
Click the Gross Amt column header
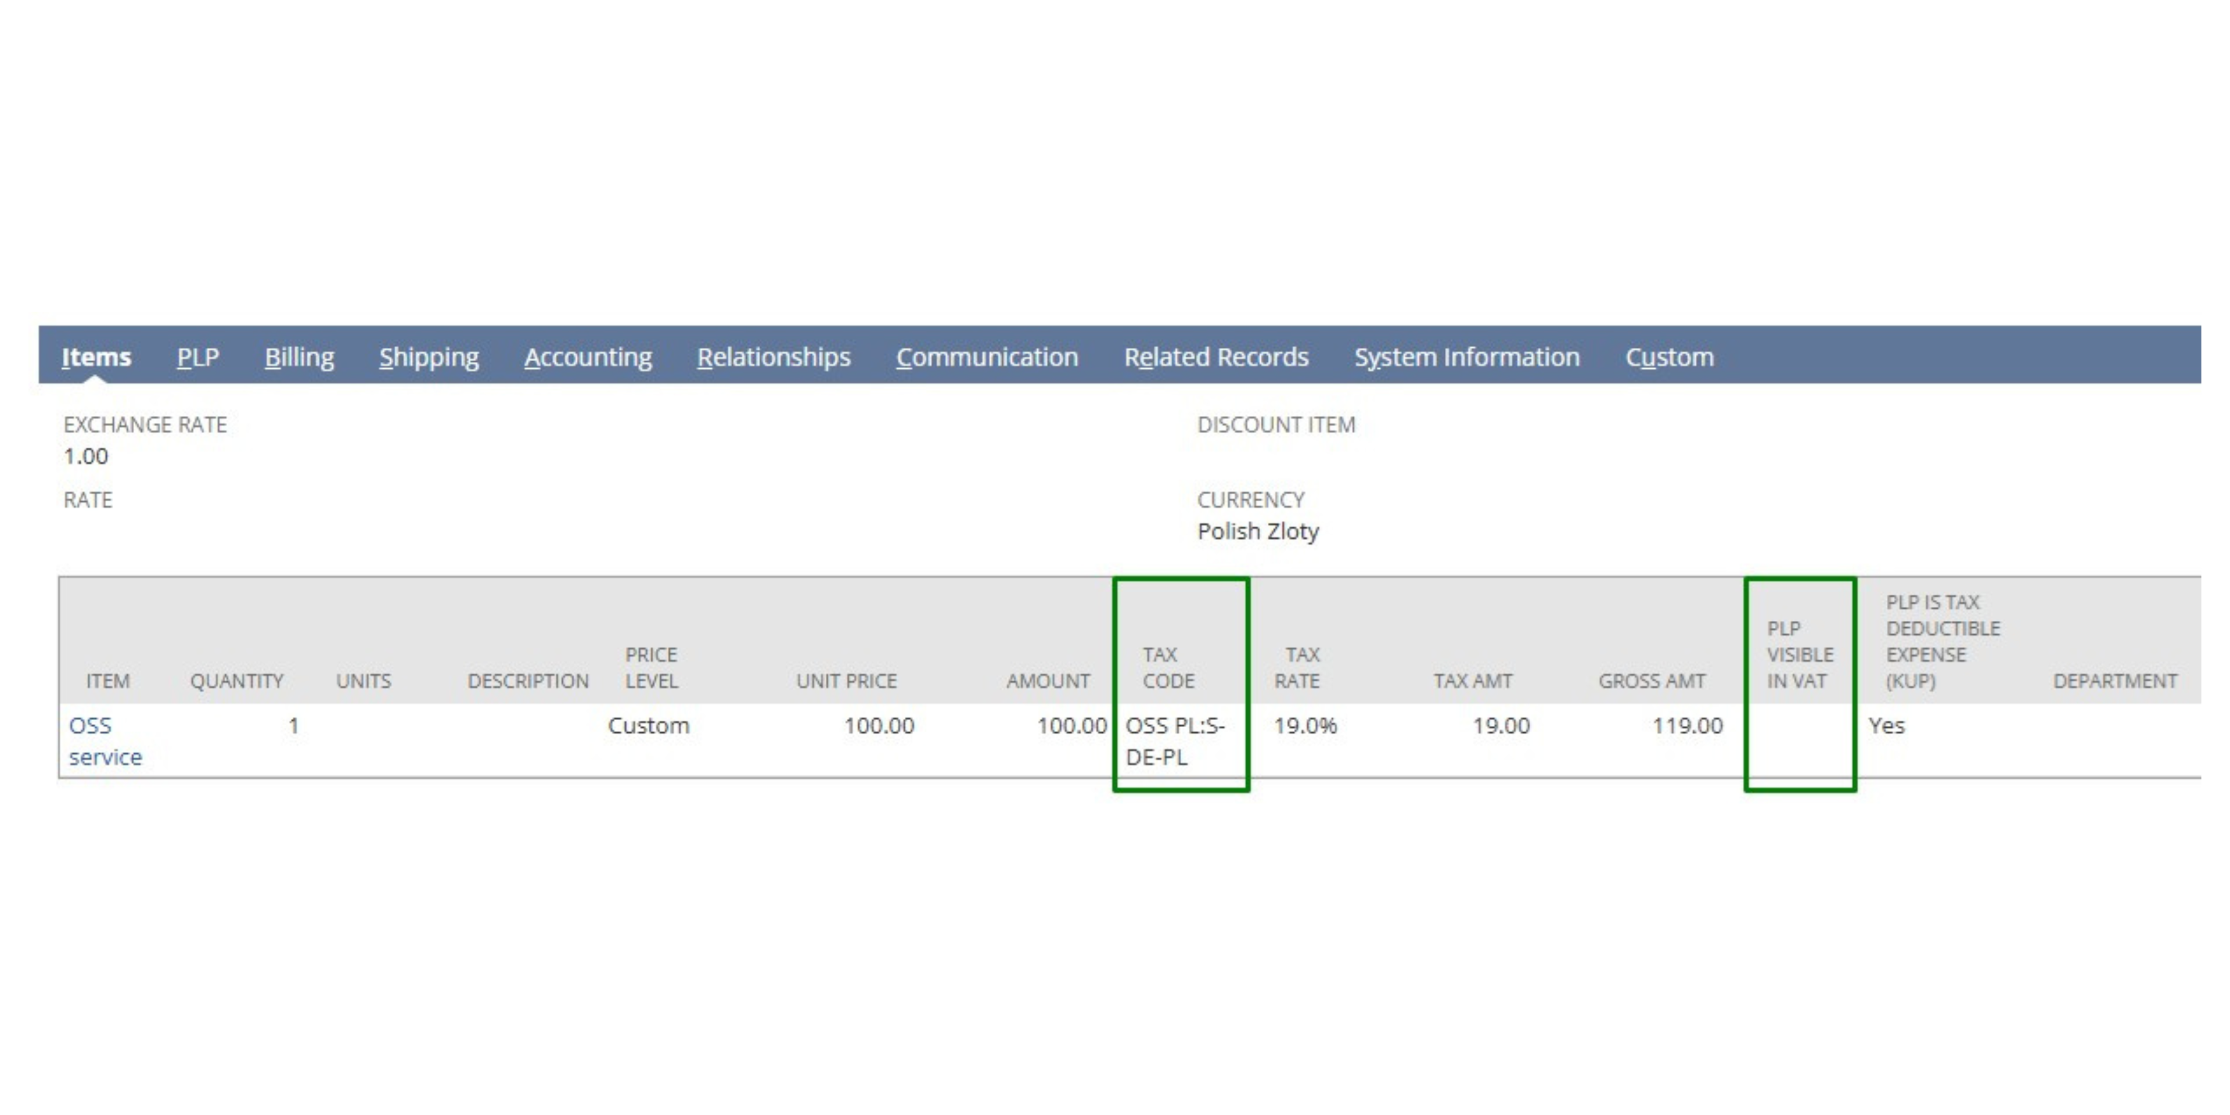pos(1651,681)
